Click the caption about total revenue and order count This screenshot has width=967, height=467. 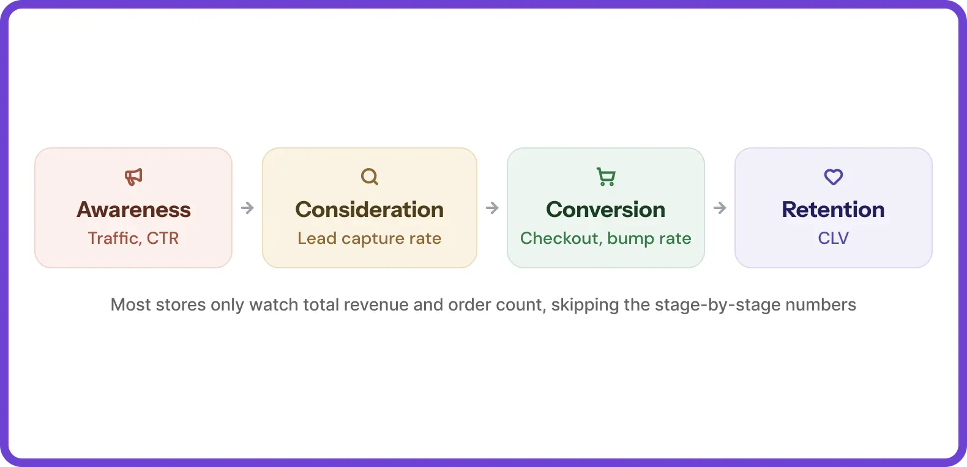pos(484,304)
